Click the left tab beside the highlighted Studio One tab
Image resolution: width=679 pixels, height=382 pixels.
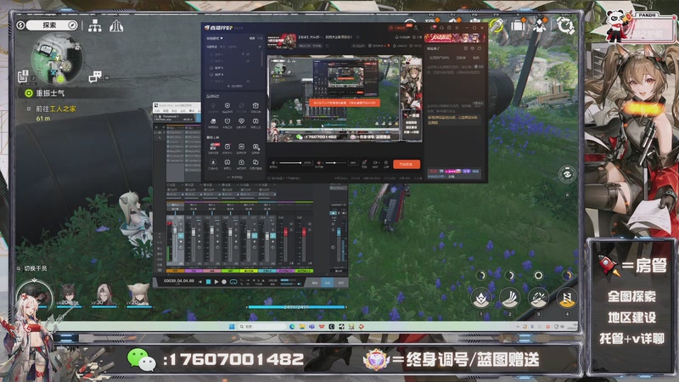pos(315,283)
